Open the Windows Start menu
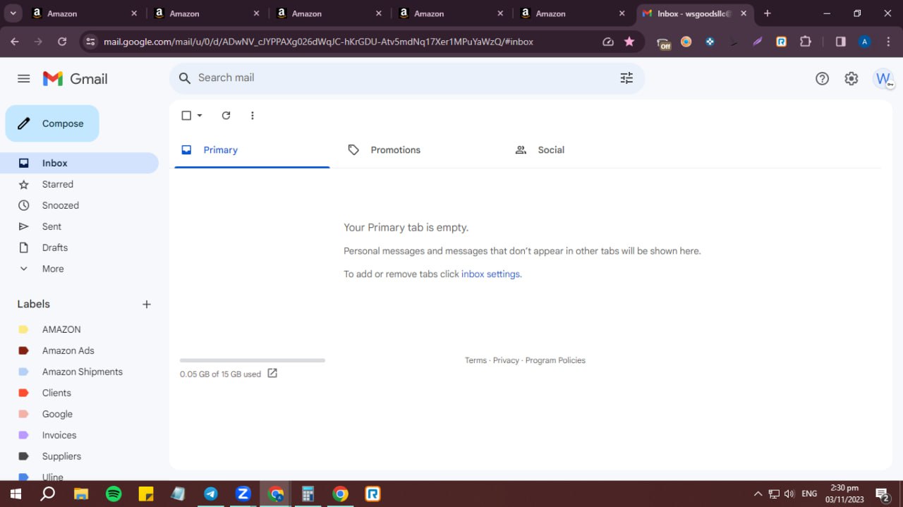 [x=15, y=494]
